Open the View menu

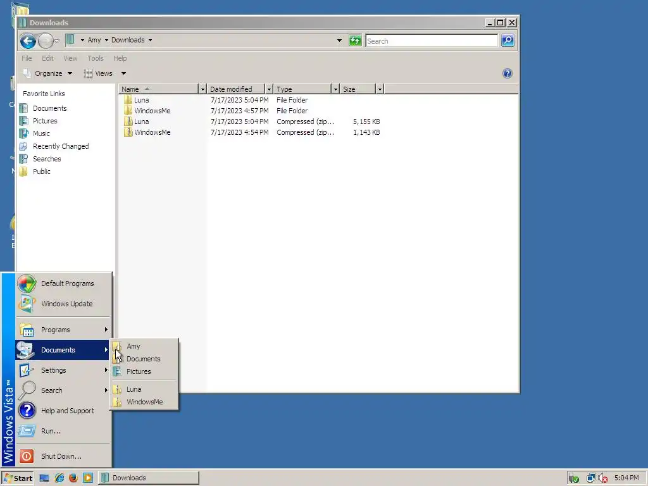click(x=70, y=58)
